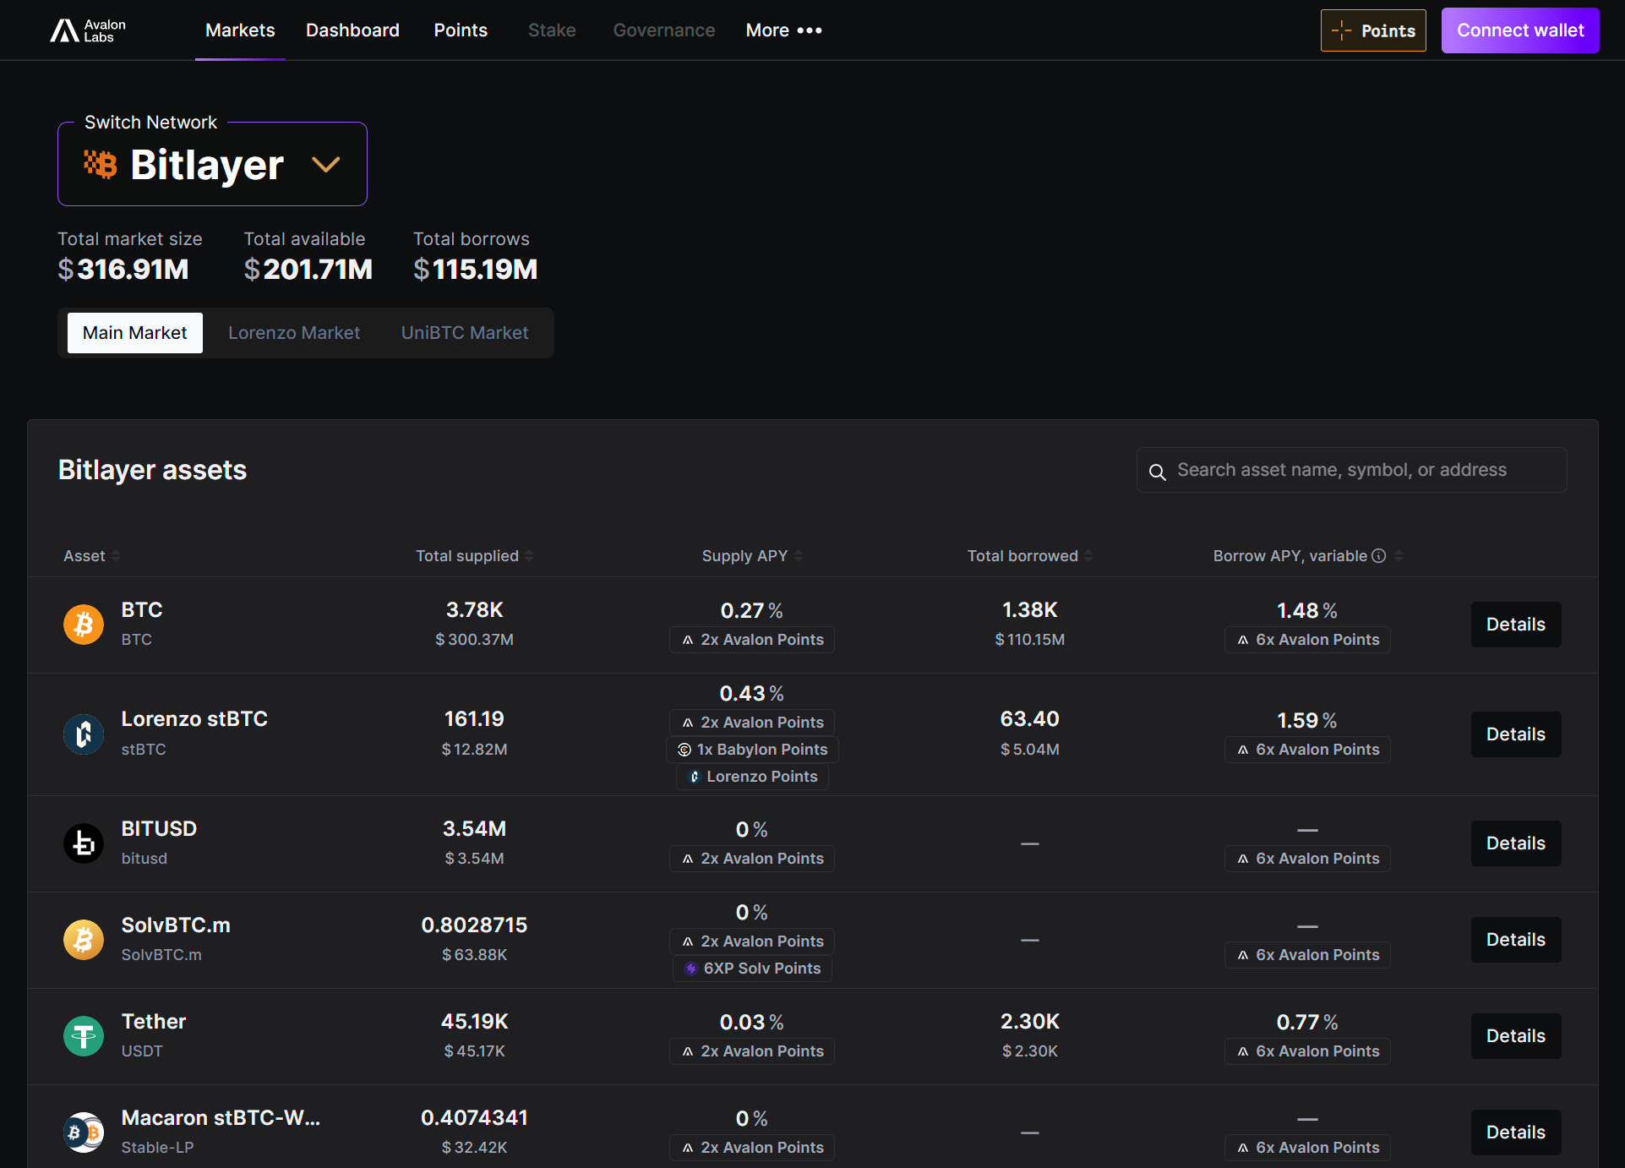The image size is (1625, 1168).
Task: Click the Borrow APY info icon
Action: tap(1378, 556)
